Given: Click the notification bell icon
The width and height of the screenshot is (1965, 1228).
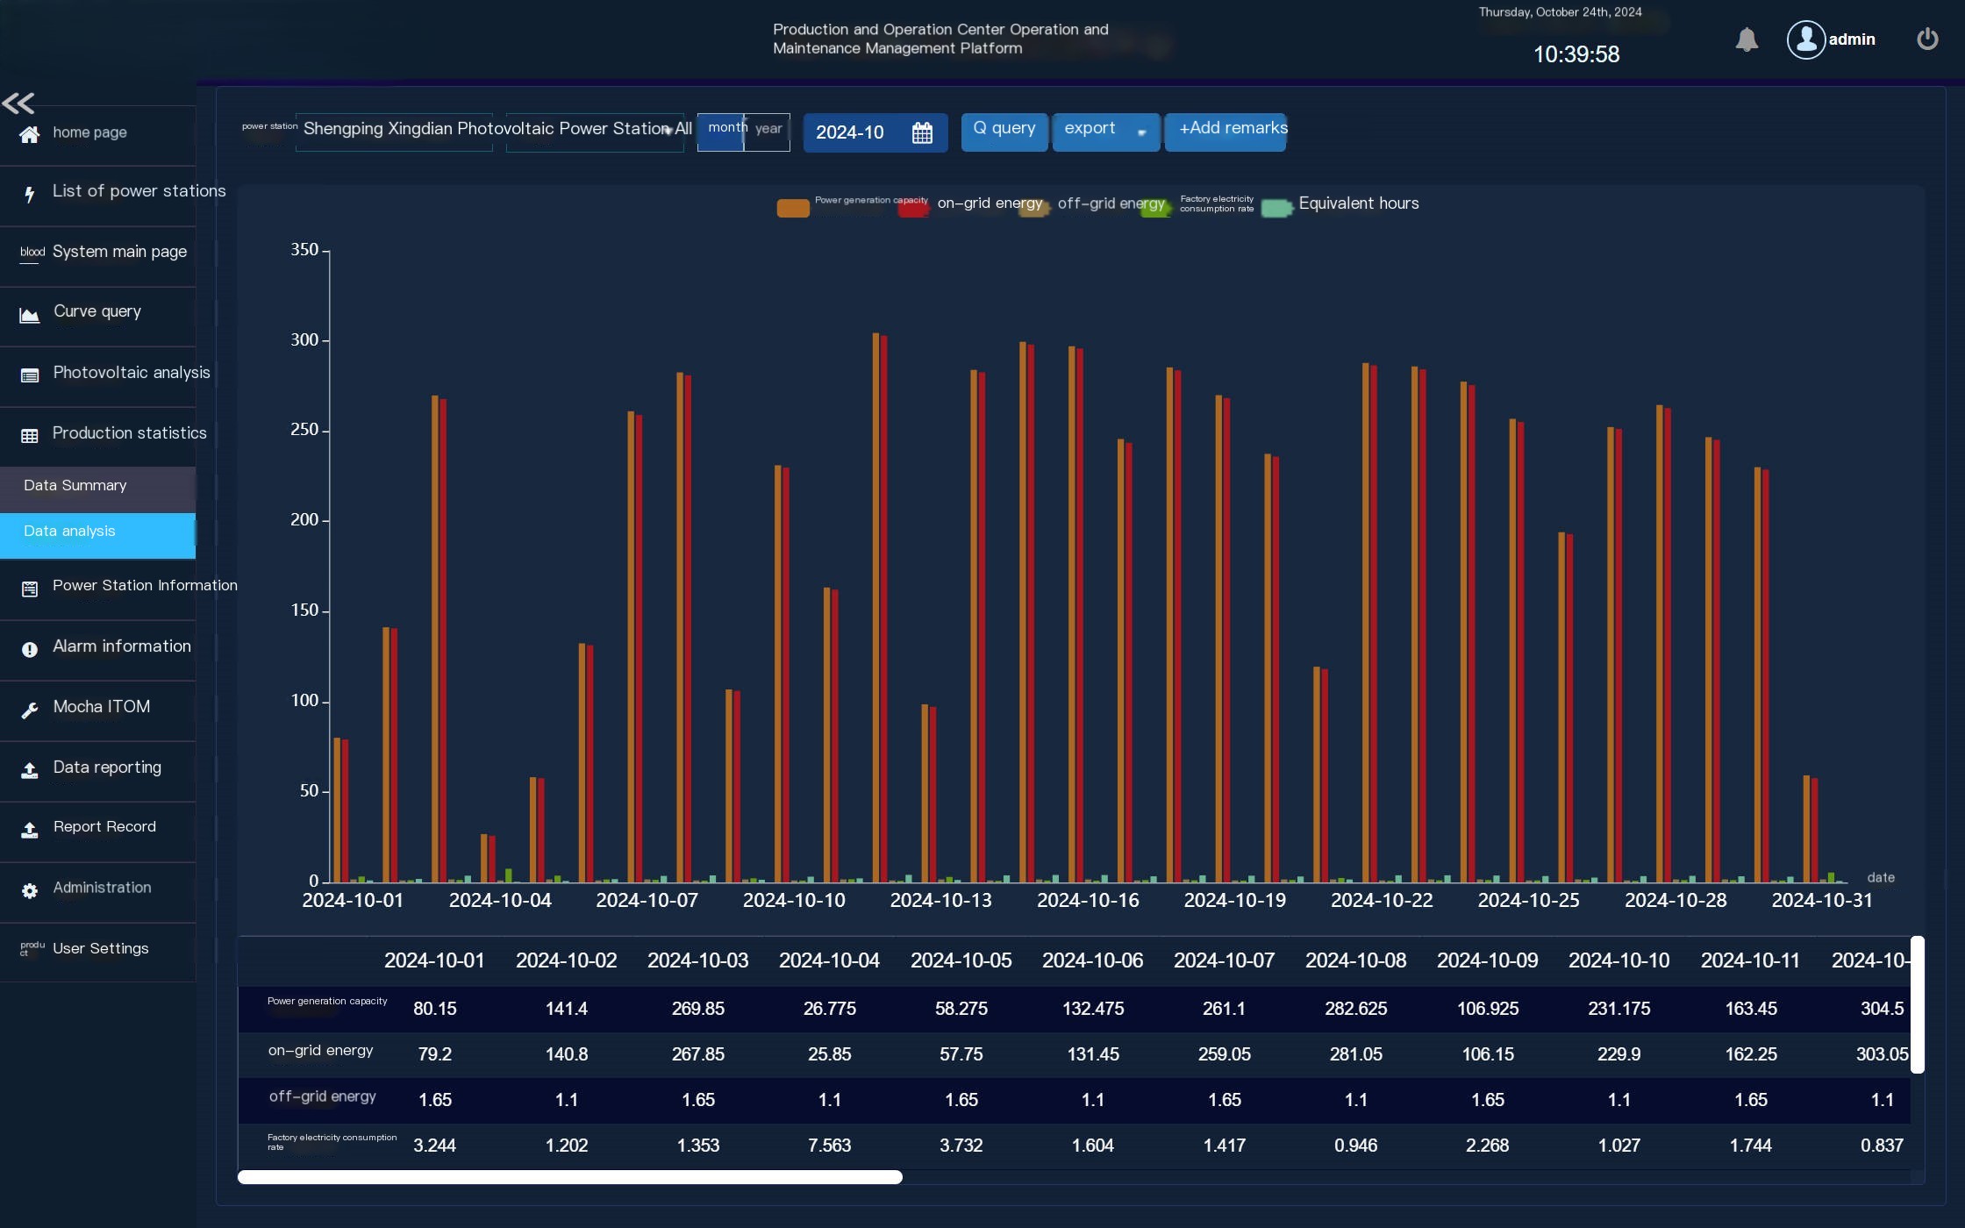Looking at the screenshot, I should point(1747,39).
